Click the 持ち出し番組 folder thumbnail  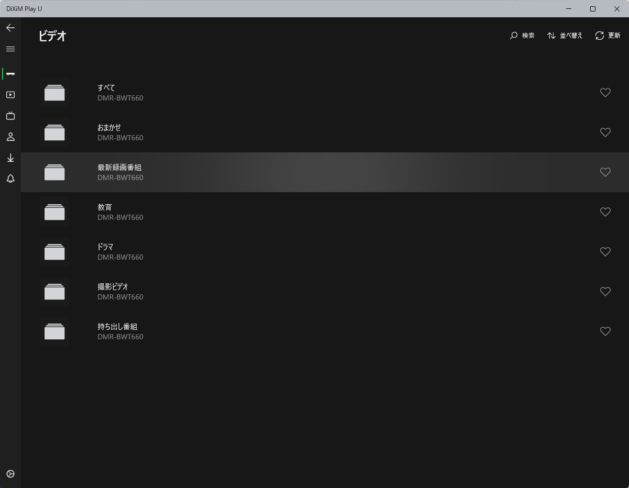[55, 331]
